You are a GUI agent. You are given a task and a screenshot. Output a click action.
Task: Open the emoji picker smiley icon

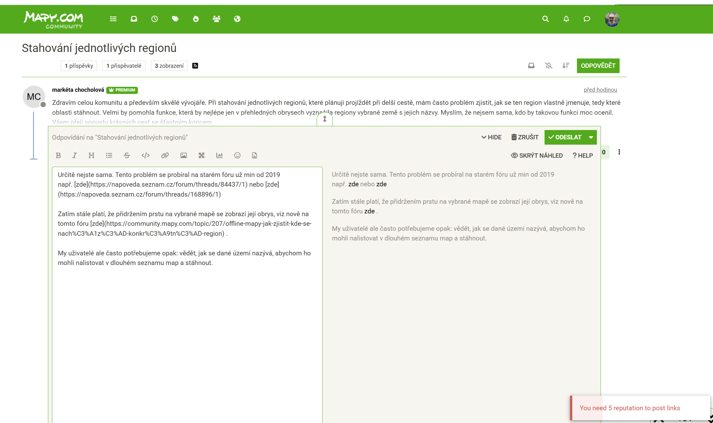tap(237, 156)
